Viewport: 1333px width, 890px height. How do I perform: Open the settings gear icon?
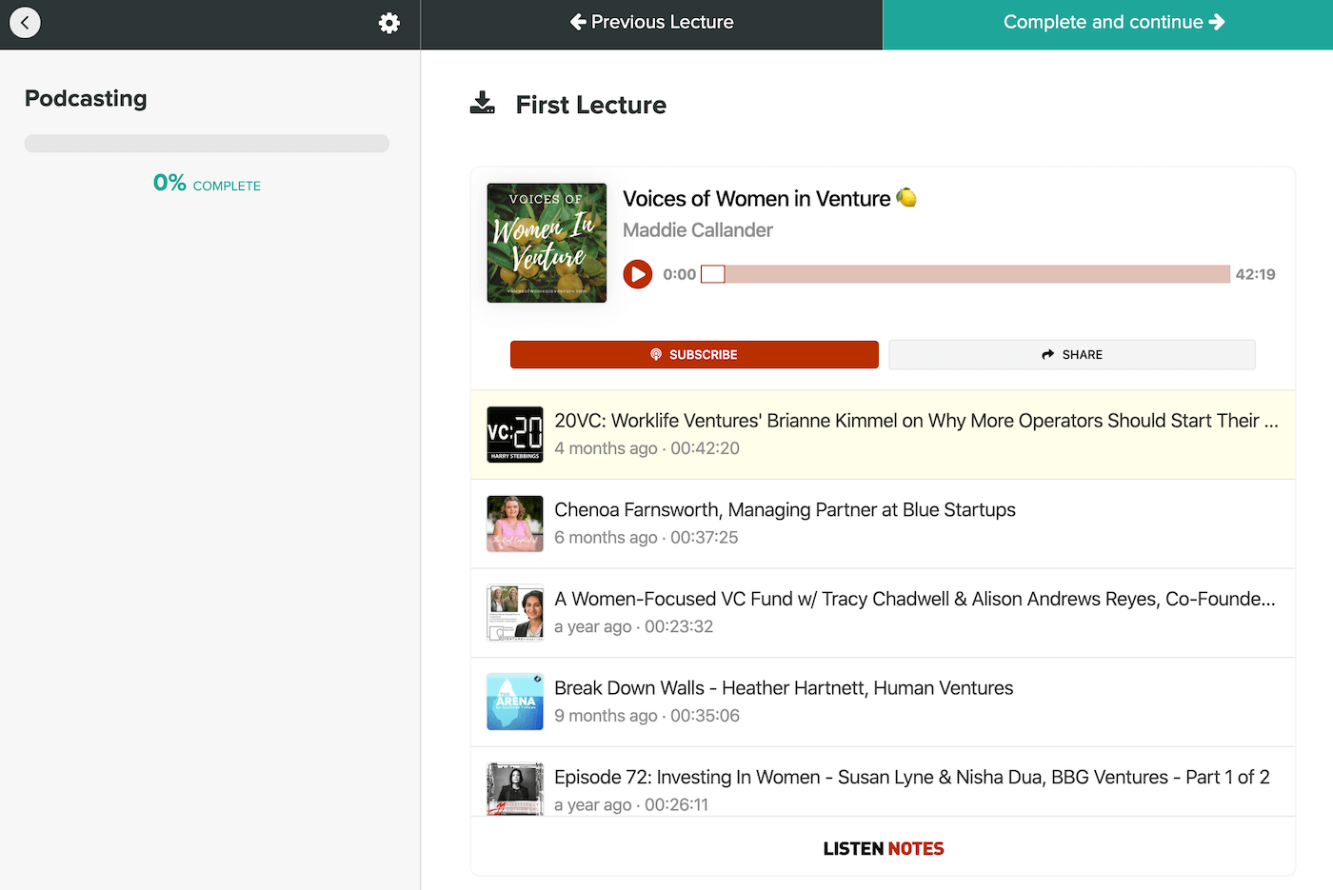(x=388, y=23)
